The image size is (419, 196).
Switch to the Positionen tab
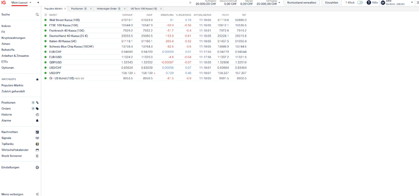77,9
